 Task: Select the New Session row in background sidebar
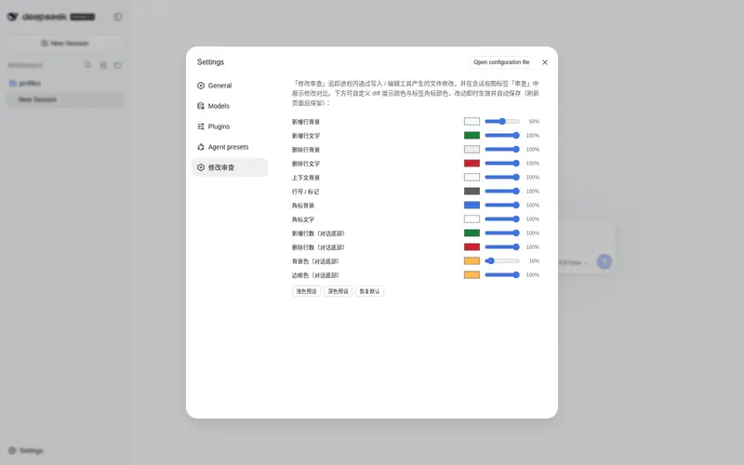(65, 100)
